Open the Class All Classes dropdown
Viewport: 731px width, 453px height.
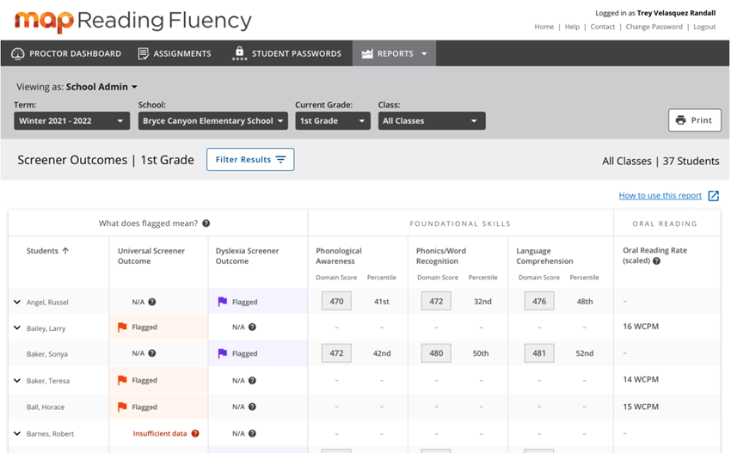[x=432, y=120]
